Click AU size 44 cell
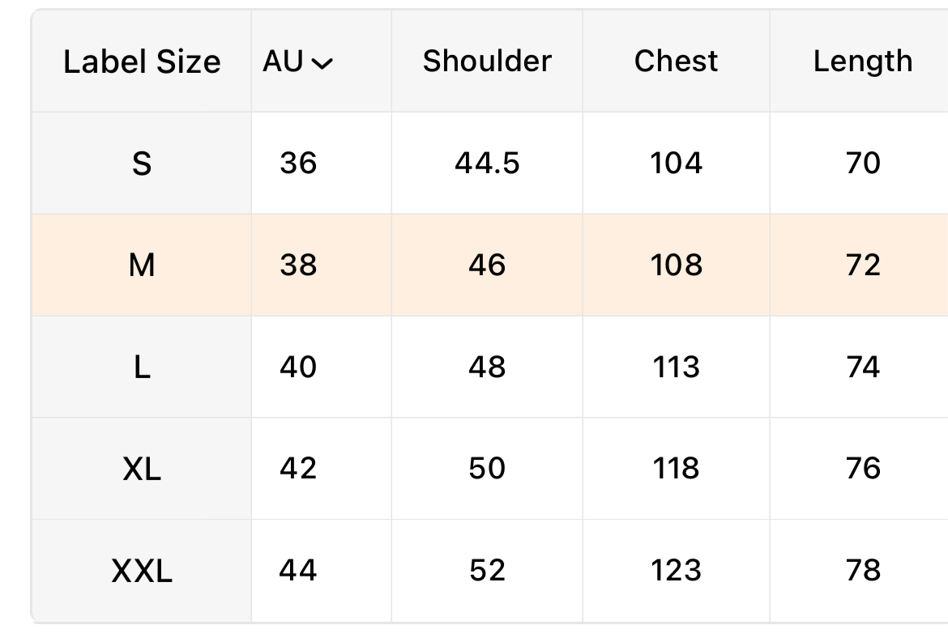 pos(298,571)
